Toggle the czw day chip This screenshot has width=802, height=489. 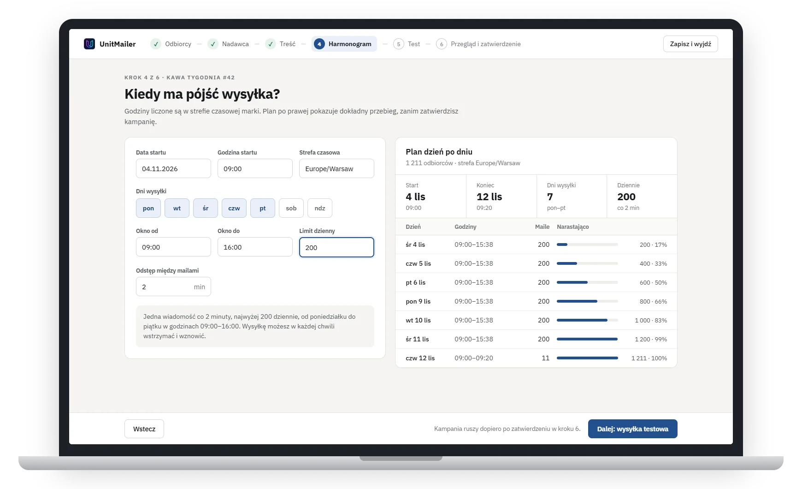point(234,208)
